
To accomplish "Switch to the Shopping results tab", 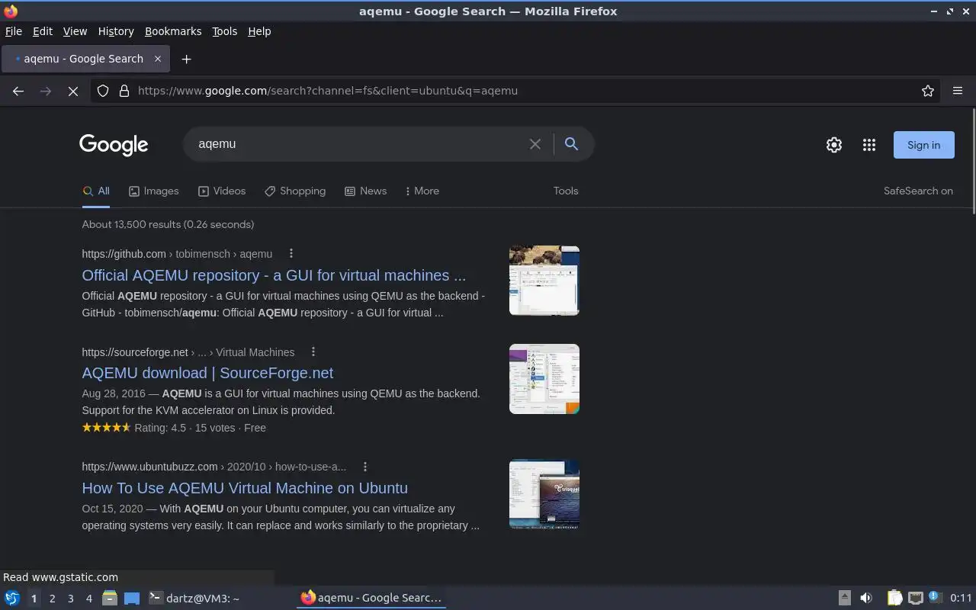I will click(295, 191).
